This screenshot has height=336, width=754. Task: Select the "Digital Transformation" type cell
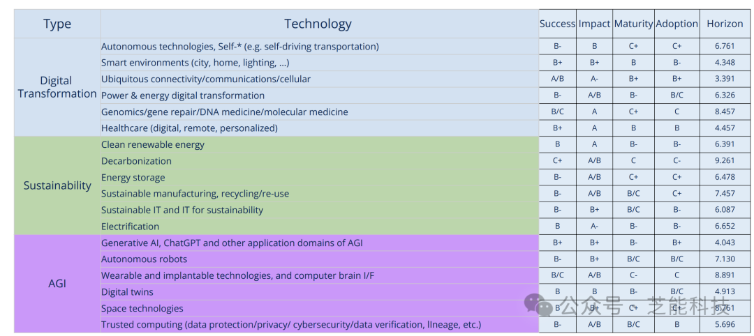click(57, 87)
